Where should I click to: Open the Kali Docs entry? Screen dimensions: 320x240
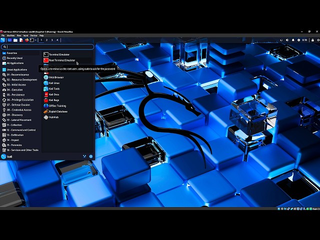[x=67, y=94]
